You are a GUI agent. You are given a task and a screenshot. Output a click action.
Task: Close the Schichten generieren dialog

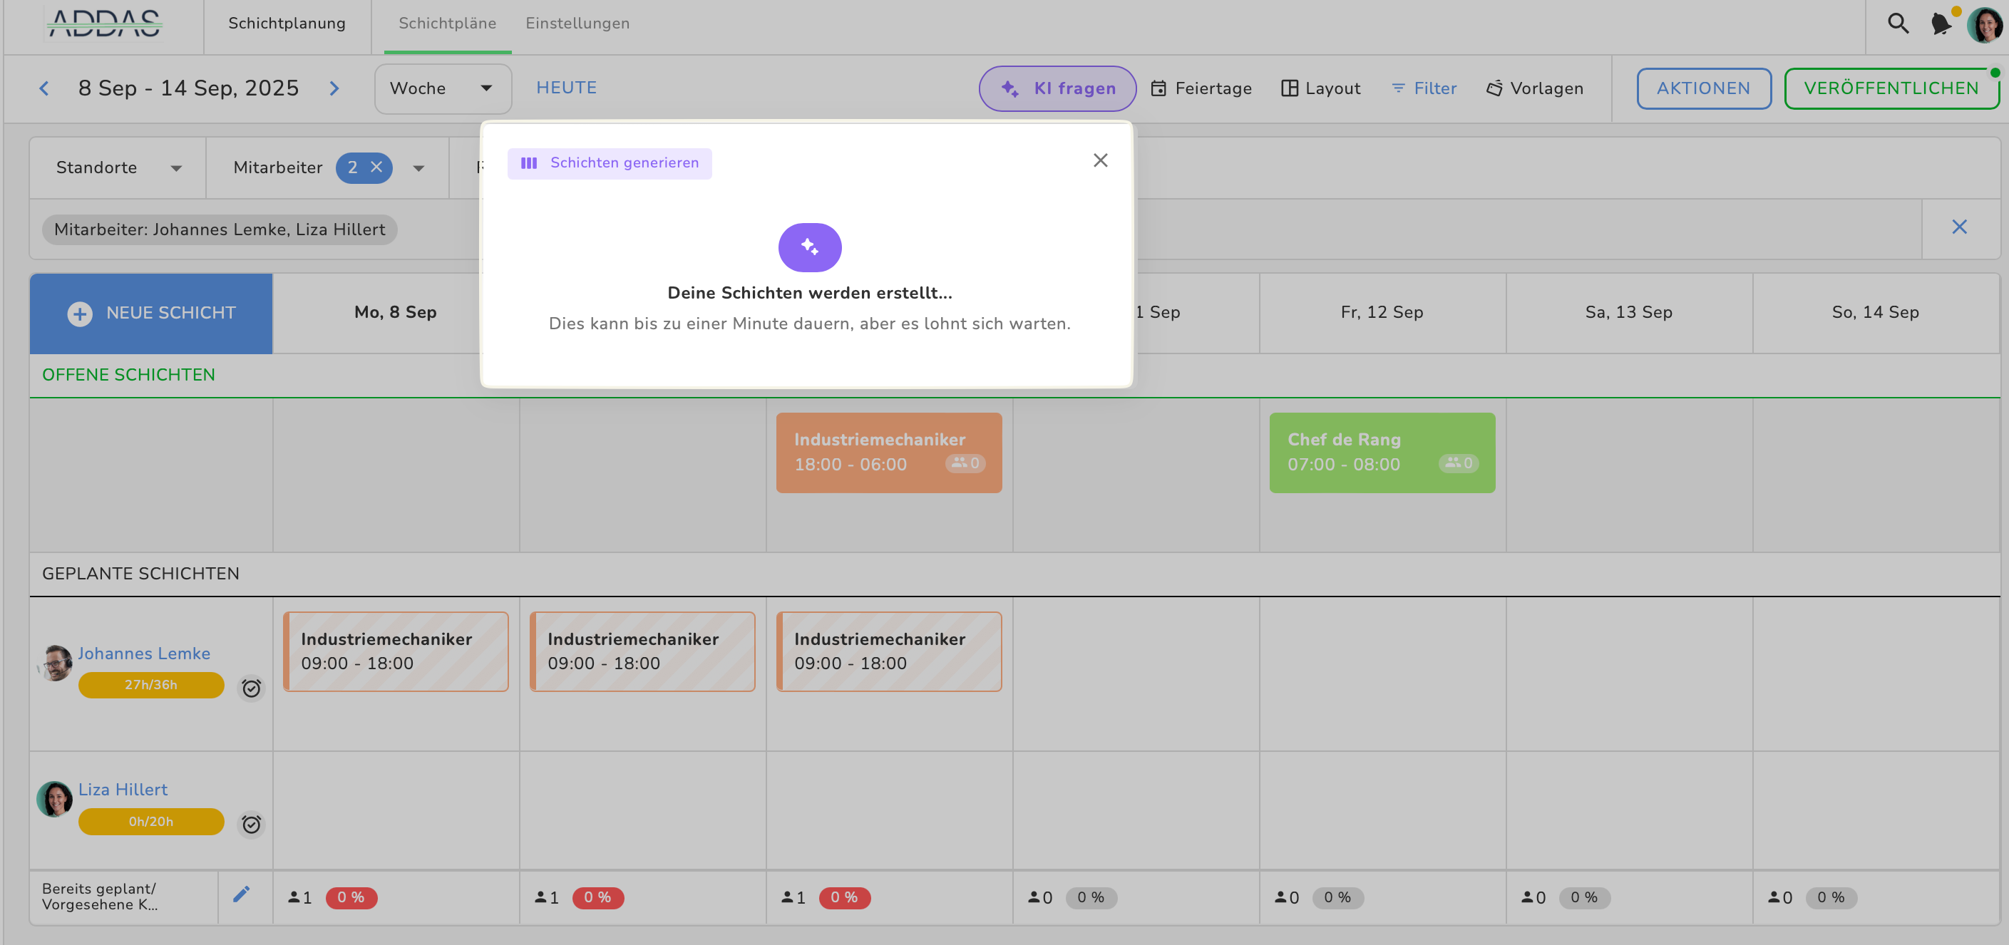coord(1099,160)
